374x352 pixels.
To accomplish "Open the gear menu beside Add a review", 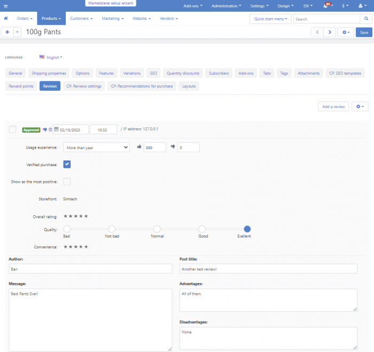I will (360, 107).
